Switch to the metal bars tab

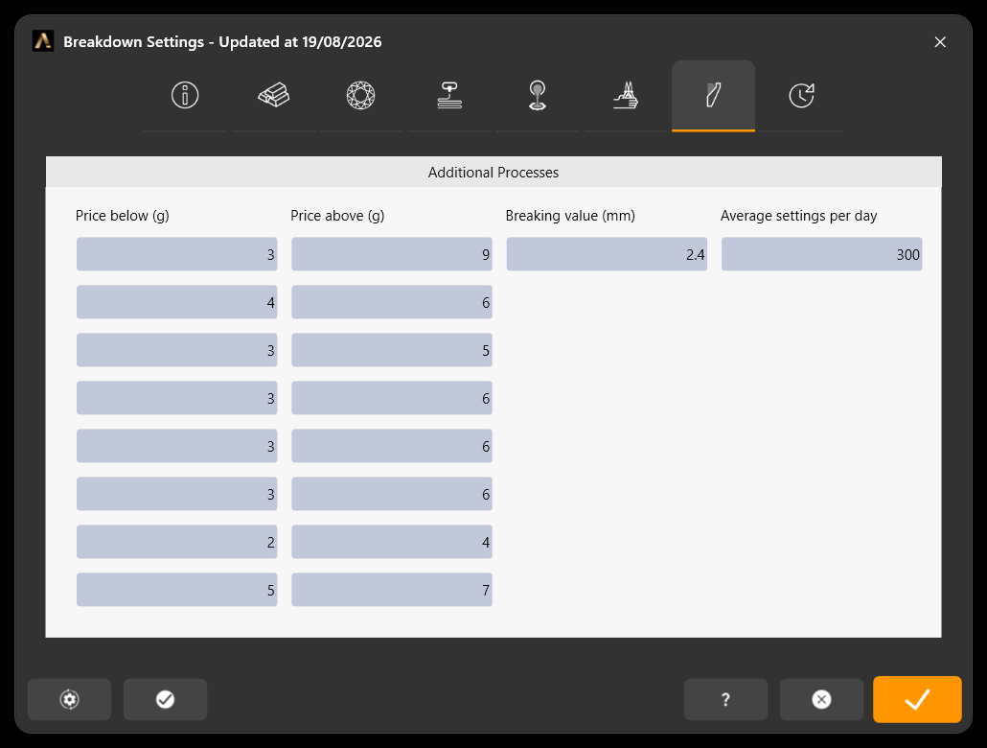(273, 96)
